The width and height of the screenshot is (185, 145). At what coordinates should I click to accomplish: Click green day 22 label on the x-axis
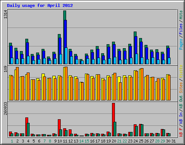[x=125, y=141]
